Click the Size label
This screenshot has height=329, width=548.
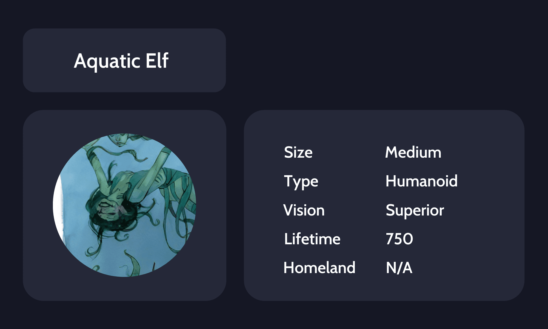pyautogui.click(x=298, y=152)
